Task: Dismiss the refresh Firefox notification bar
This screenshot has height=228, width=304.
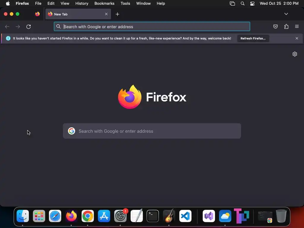Action: 297,38
